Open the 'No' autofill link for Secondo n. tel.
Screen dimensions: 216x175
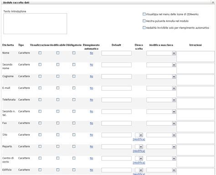[x=92, y=112]
